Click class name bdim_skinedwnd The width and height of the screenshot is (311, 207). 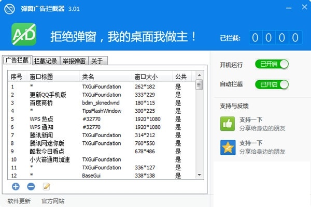(101, 103)
